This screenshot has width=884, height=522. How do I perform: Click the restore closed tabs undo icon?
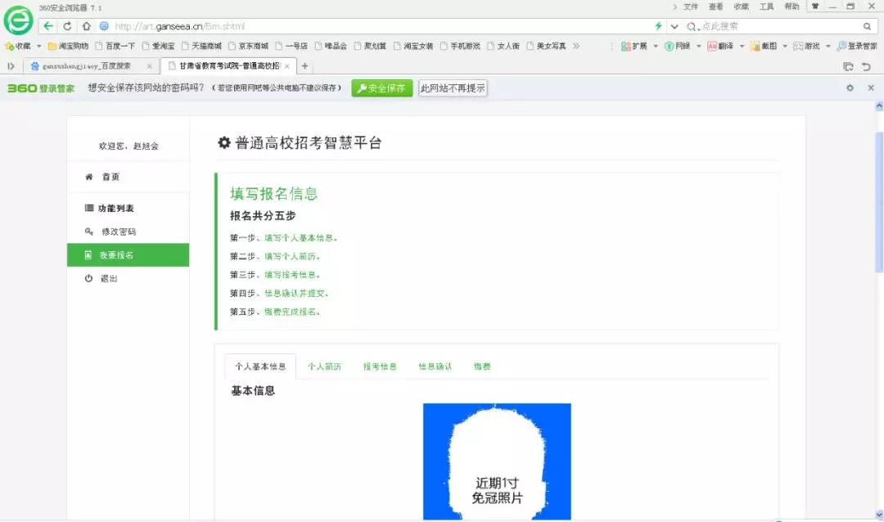pos(867,66)
